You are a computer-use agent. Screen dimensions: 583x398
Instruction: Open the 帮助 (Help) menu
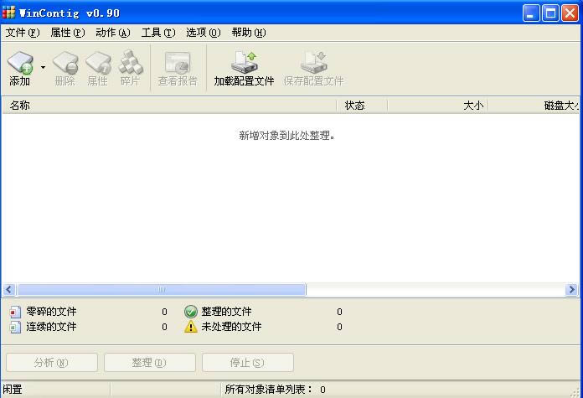click(248, 33)
